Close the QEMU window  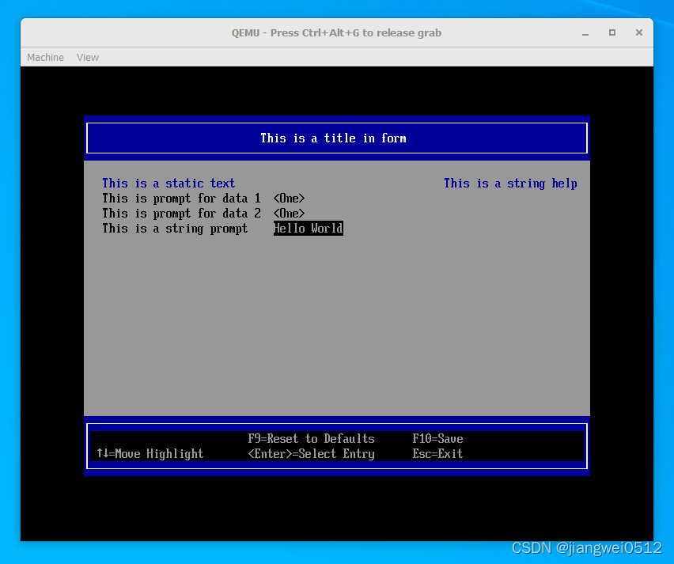coord(637,32)
